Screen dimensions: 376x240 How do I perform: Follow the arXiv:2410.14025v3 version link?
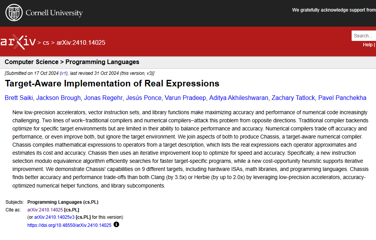pos(55,217)
